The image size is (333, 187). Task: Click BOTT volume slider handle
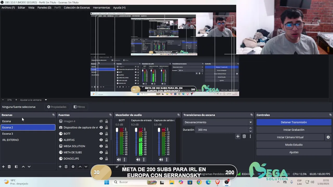click(117, 130)
